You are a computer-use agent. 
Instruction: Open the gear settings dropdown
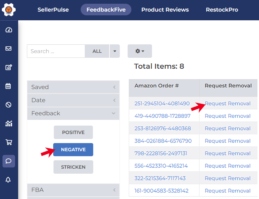[140, 51]
